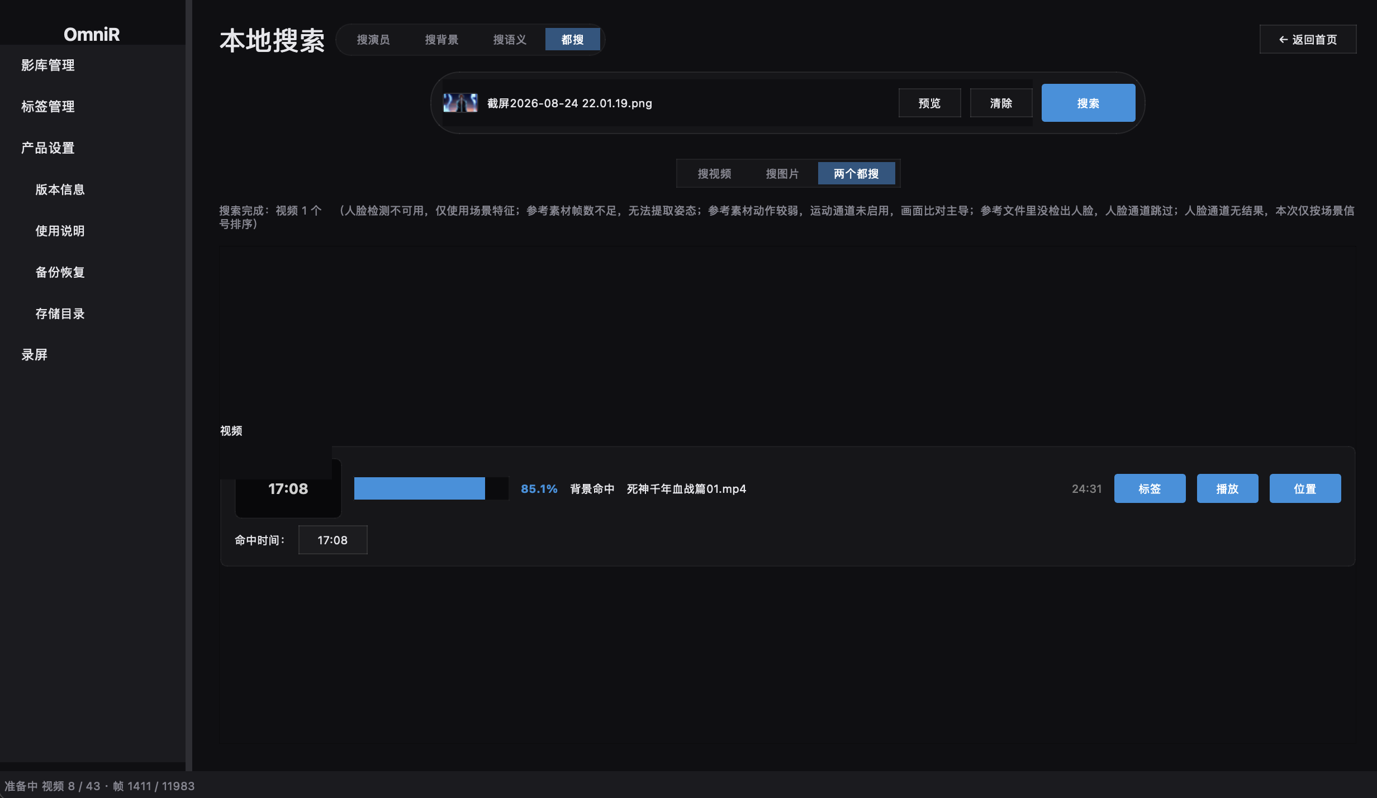
Task: Switch to 搜演员 search mode
Action: (373, 40)
